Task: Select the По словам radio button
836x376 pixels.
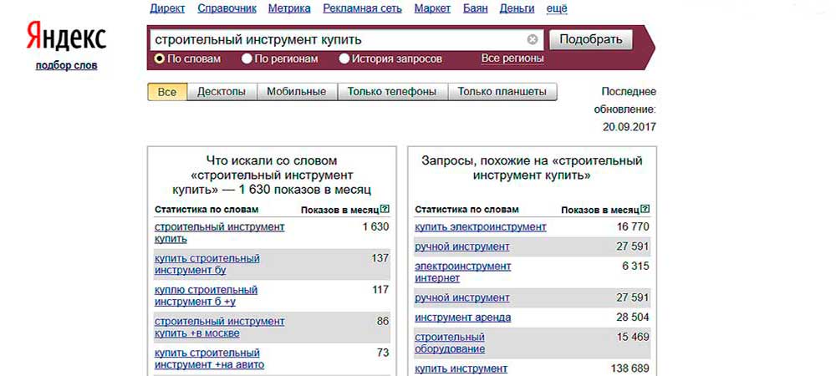Action: (159, 58)
